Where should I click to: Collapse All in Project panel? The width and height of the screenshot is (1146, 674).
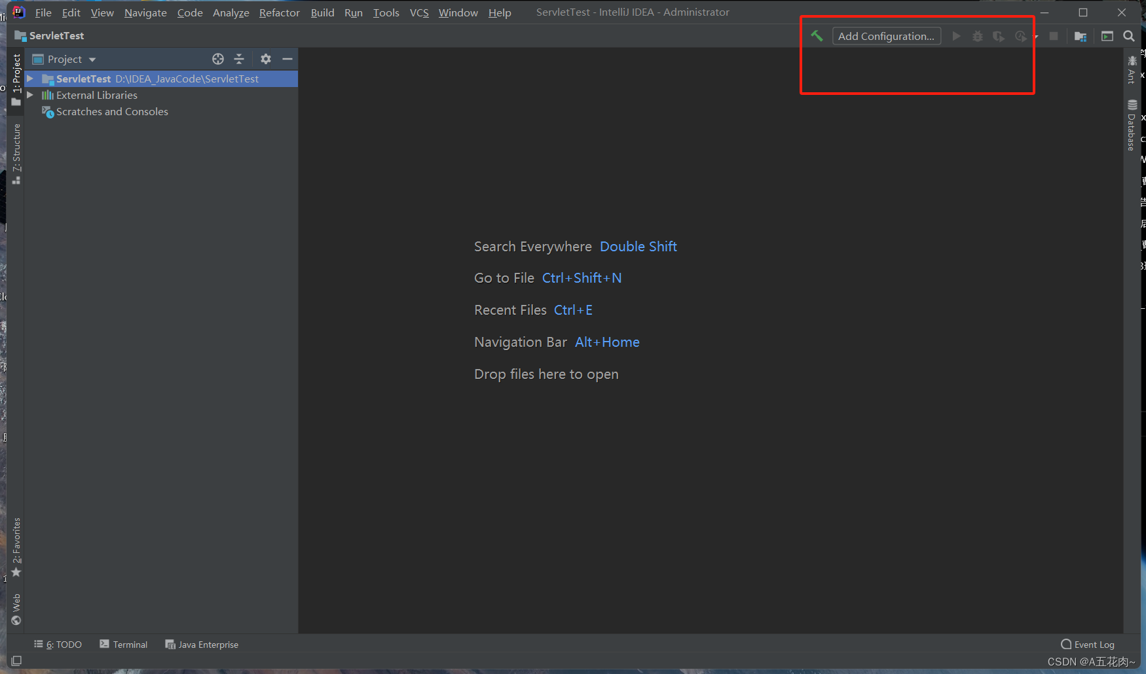239,59
